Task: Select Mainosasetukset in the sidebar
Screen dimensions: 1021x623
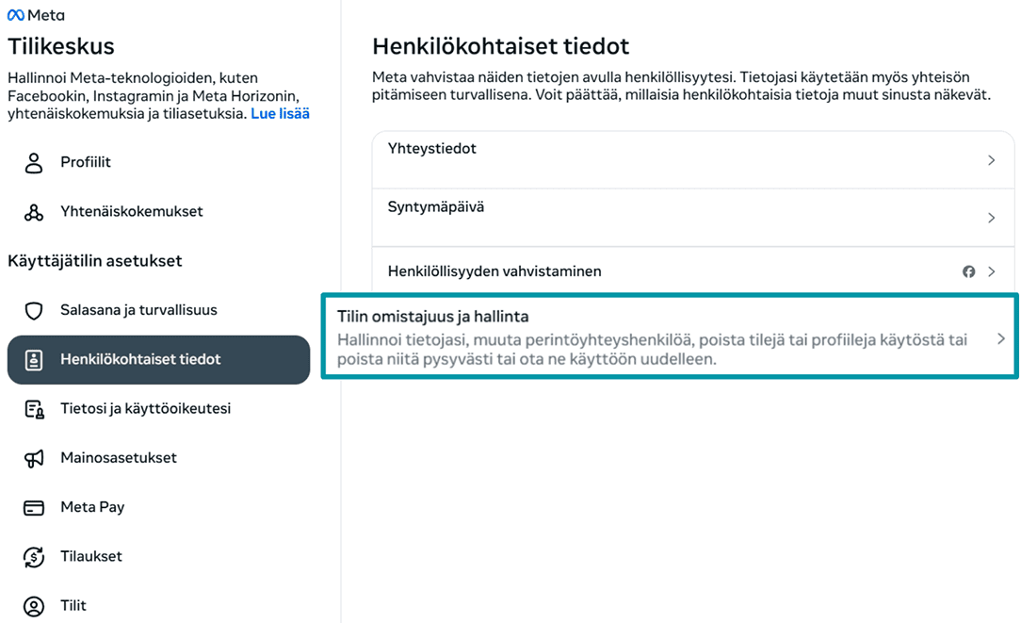Action: click(119, 458)
